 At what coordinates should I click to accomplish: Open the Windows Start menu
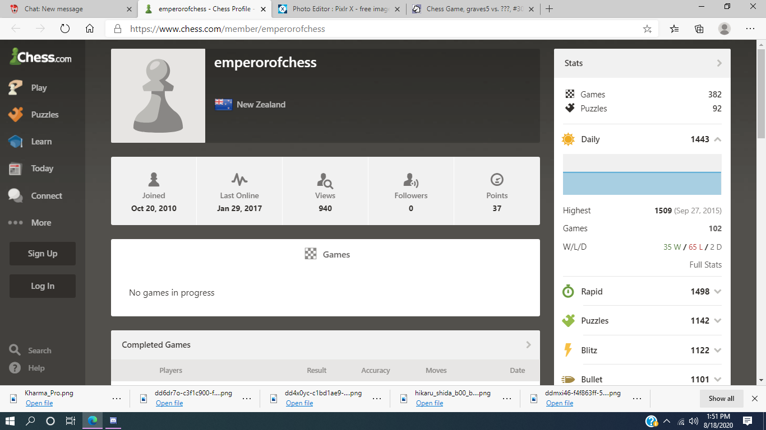[x=11, y=421]
